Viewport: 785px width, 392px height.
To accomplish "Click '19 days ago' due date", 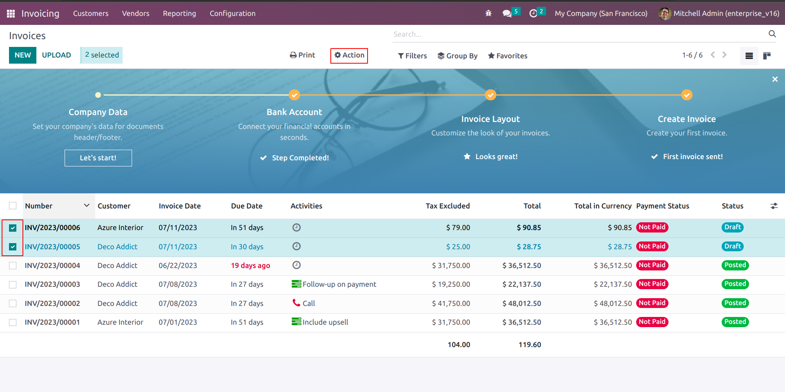I will (250, 266).
